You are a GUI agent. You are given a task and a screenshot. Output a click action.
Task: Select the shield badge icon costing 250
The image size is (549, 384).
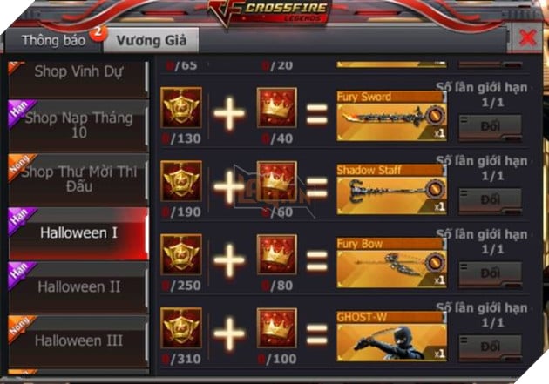coord(181,254)
